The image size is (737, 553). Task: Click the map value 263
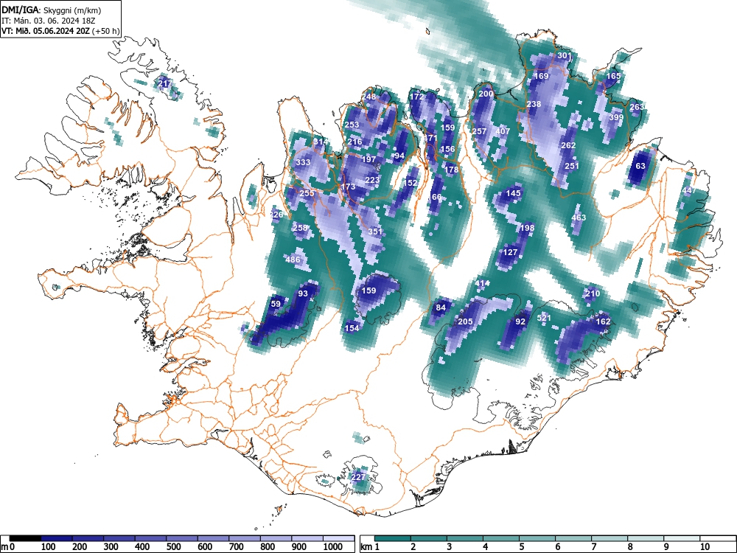tap(637, 107)
